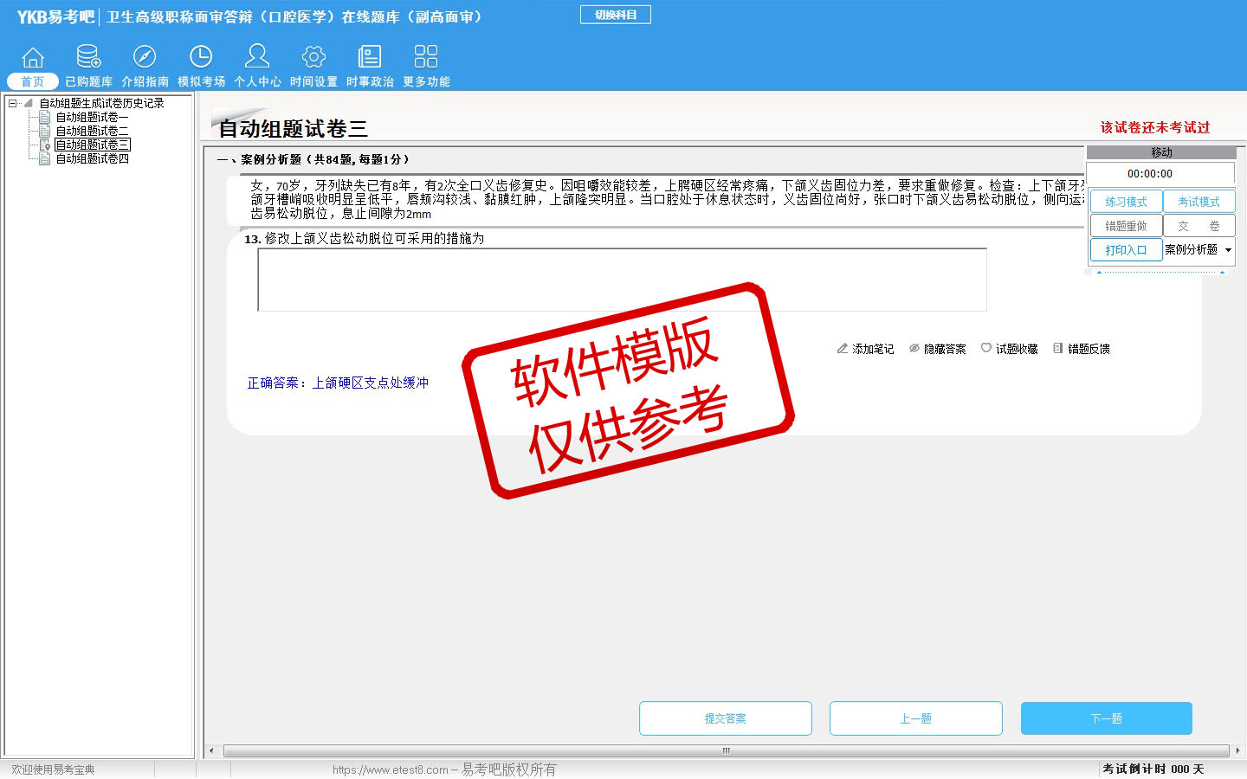Viewport: 1247px width, 779px height.
Task: Open 时事政治 news icon
Action: tap(370, 58)
